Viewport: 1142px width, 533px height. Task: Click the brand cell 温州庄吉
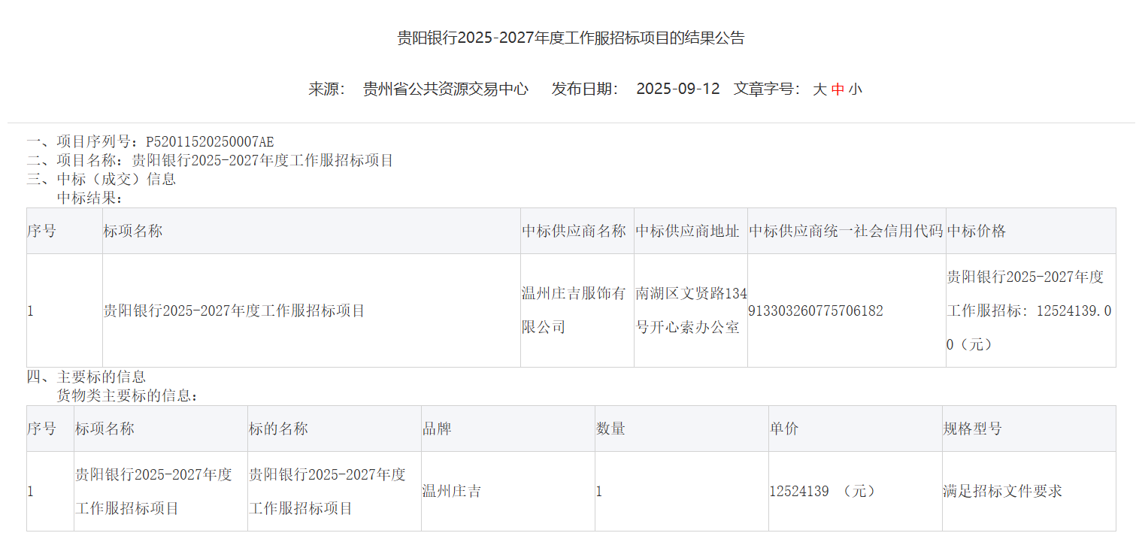452,492
